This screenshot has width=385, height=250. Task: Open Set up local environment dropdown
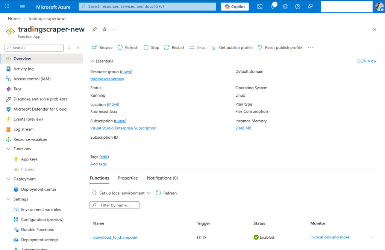pyautogui.click(x=121, y=193)
